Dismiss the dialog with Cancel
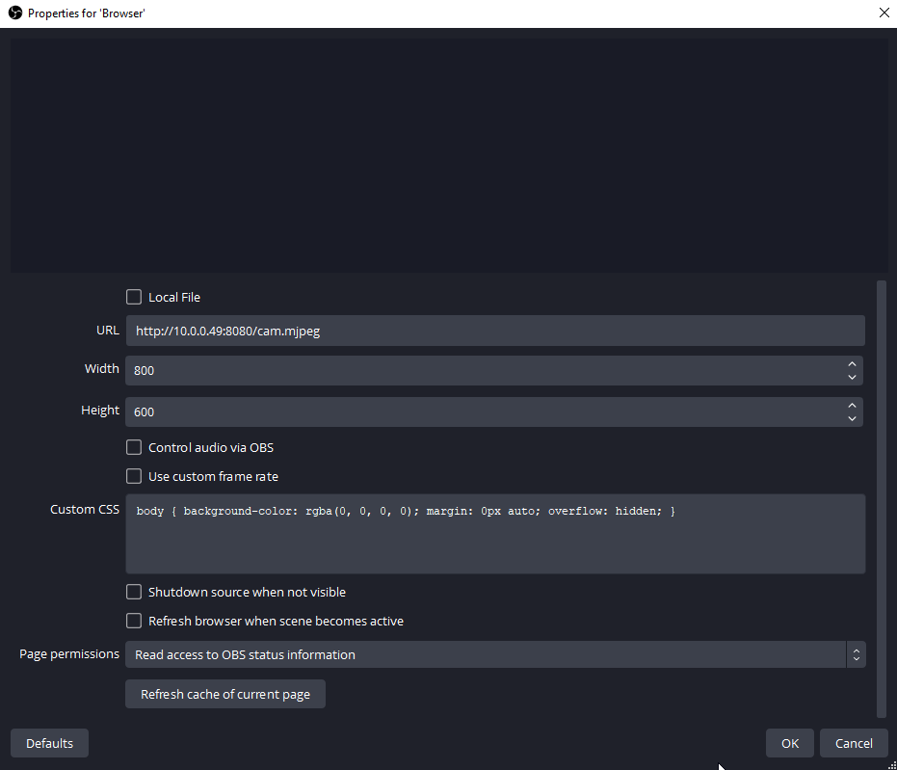The image size is (897, 770). 854,743
